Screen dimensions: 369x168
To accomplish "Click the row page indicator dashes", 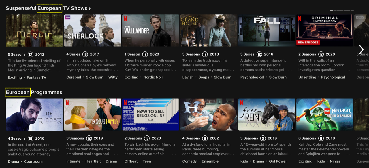I will pyautogui.click(x=342, y=10).
